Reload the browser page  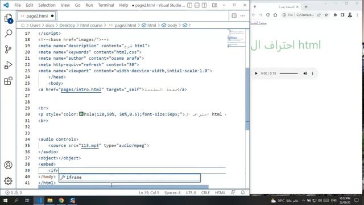tap(268, 15)
